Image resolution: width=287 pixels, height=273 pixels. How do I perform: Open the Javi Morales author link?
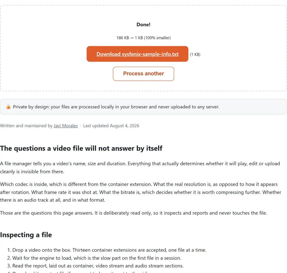coord(65,126)
